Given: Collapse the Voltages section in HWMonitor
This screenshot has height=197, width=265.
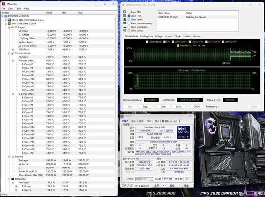Looking at the screenshot, I should click(9, 27).
